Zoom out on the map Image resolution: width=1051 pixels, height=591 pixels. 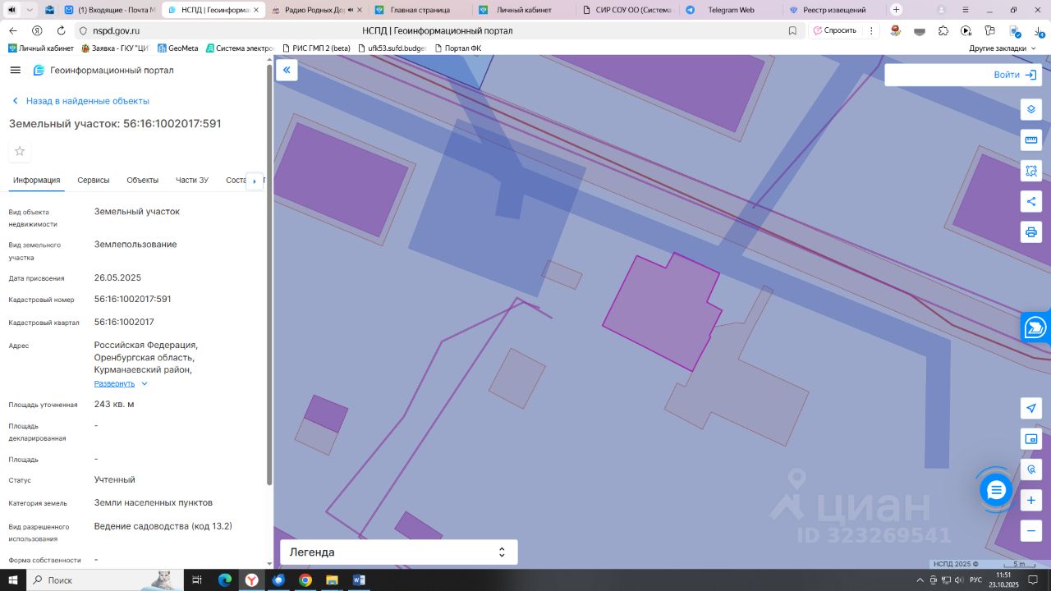pos(1031,530)
